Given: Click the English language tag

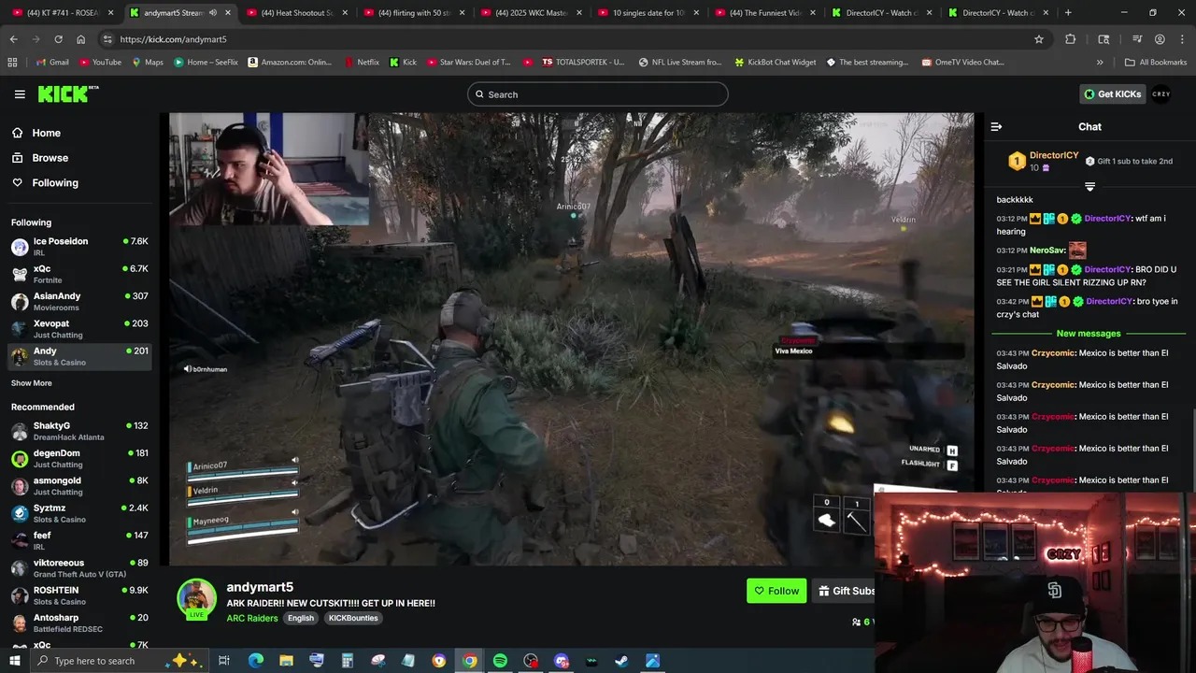Looking at the screenshot, I should (x=301, y=618).
